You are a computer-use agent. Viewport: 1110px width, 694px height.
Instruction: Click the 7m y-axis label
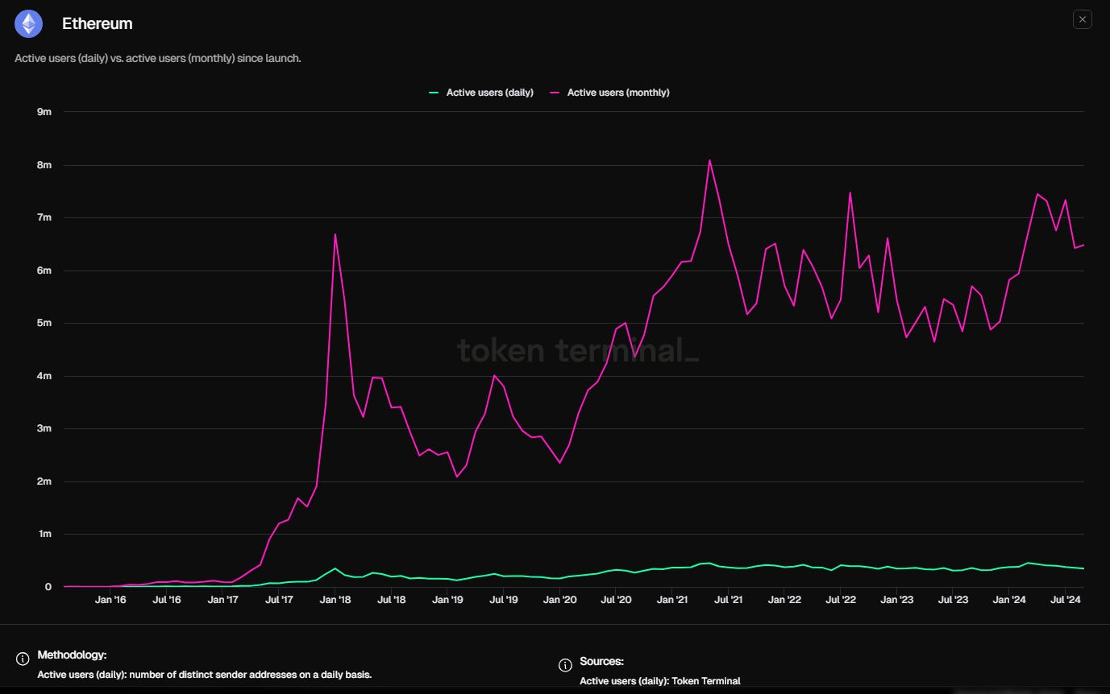pos(44,217)
